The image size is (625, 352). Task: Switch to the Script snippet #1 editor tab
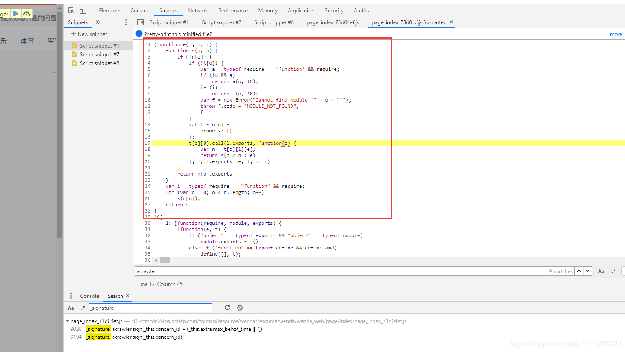[169, 22]
